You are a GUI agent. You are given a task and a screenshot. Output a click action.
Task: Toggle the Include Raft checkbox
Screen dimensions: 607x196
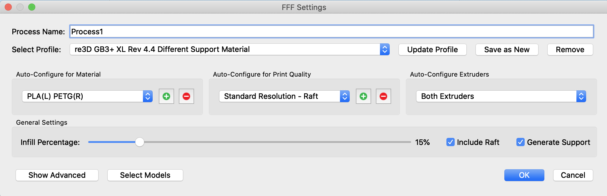(450, 142)
